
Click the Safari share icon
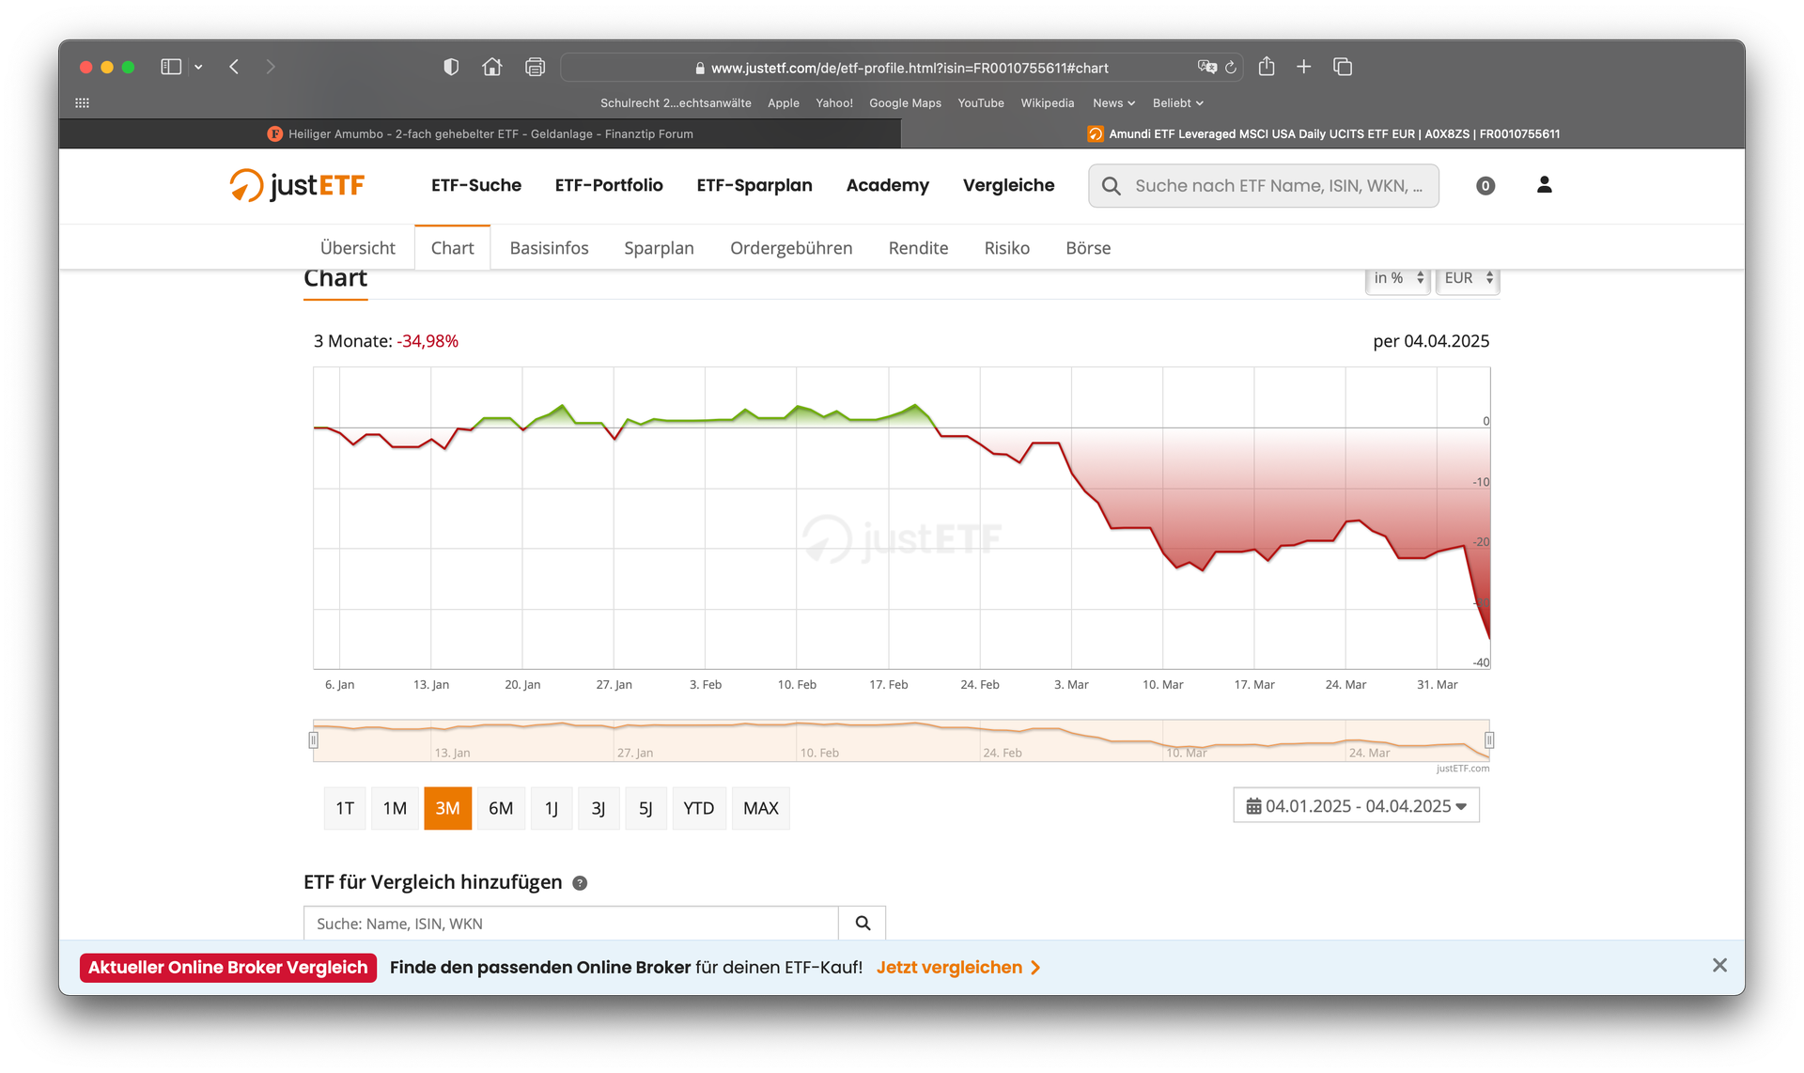point(1266,67)
